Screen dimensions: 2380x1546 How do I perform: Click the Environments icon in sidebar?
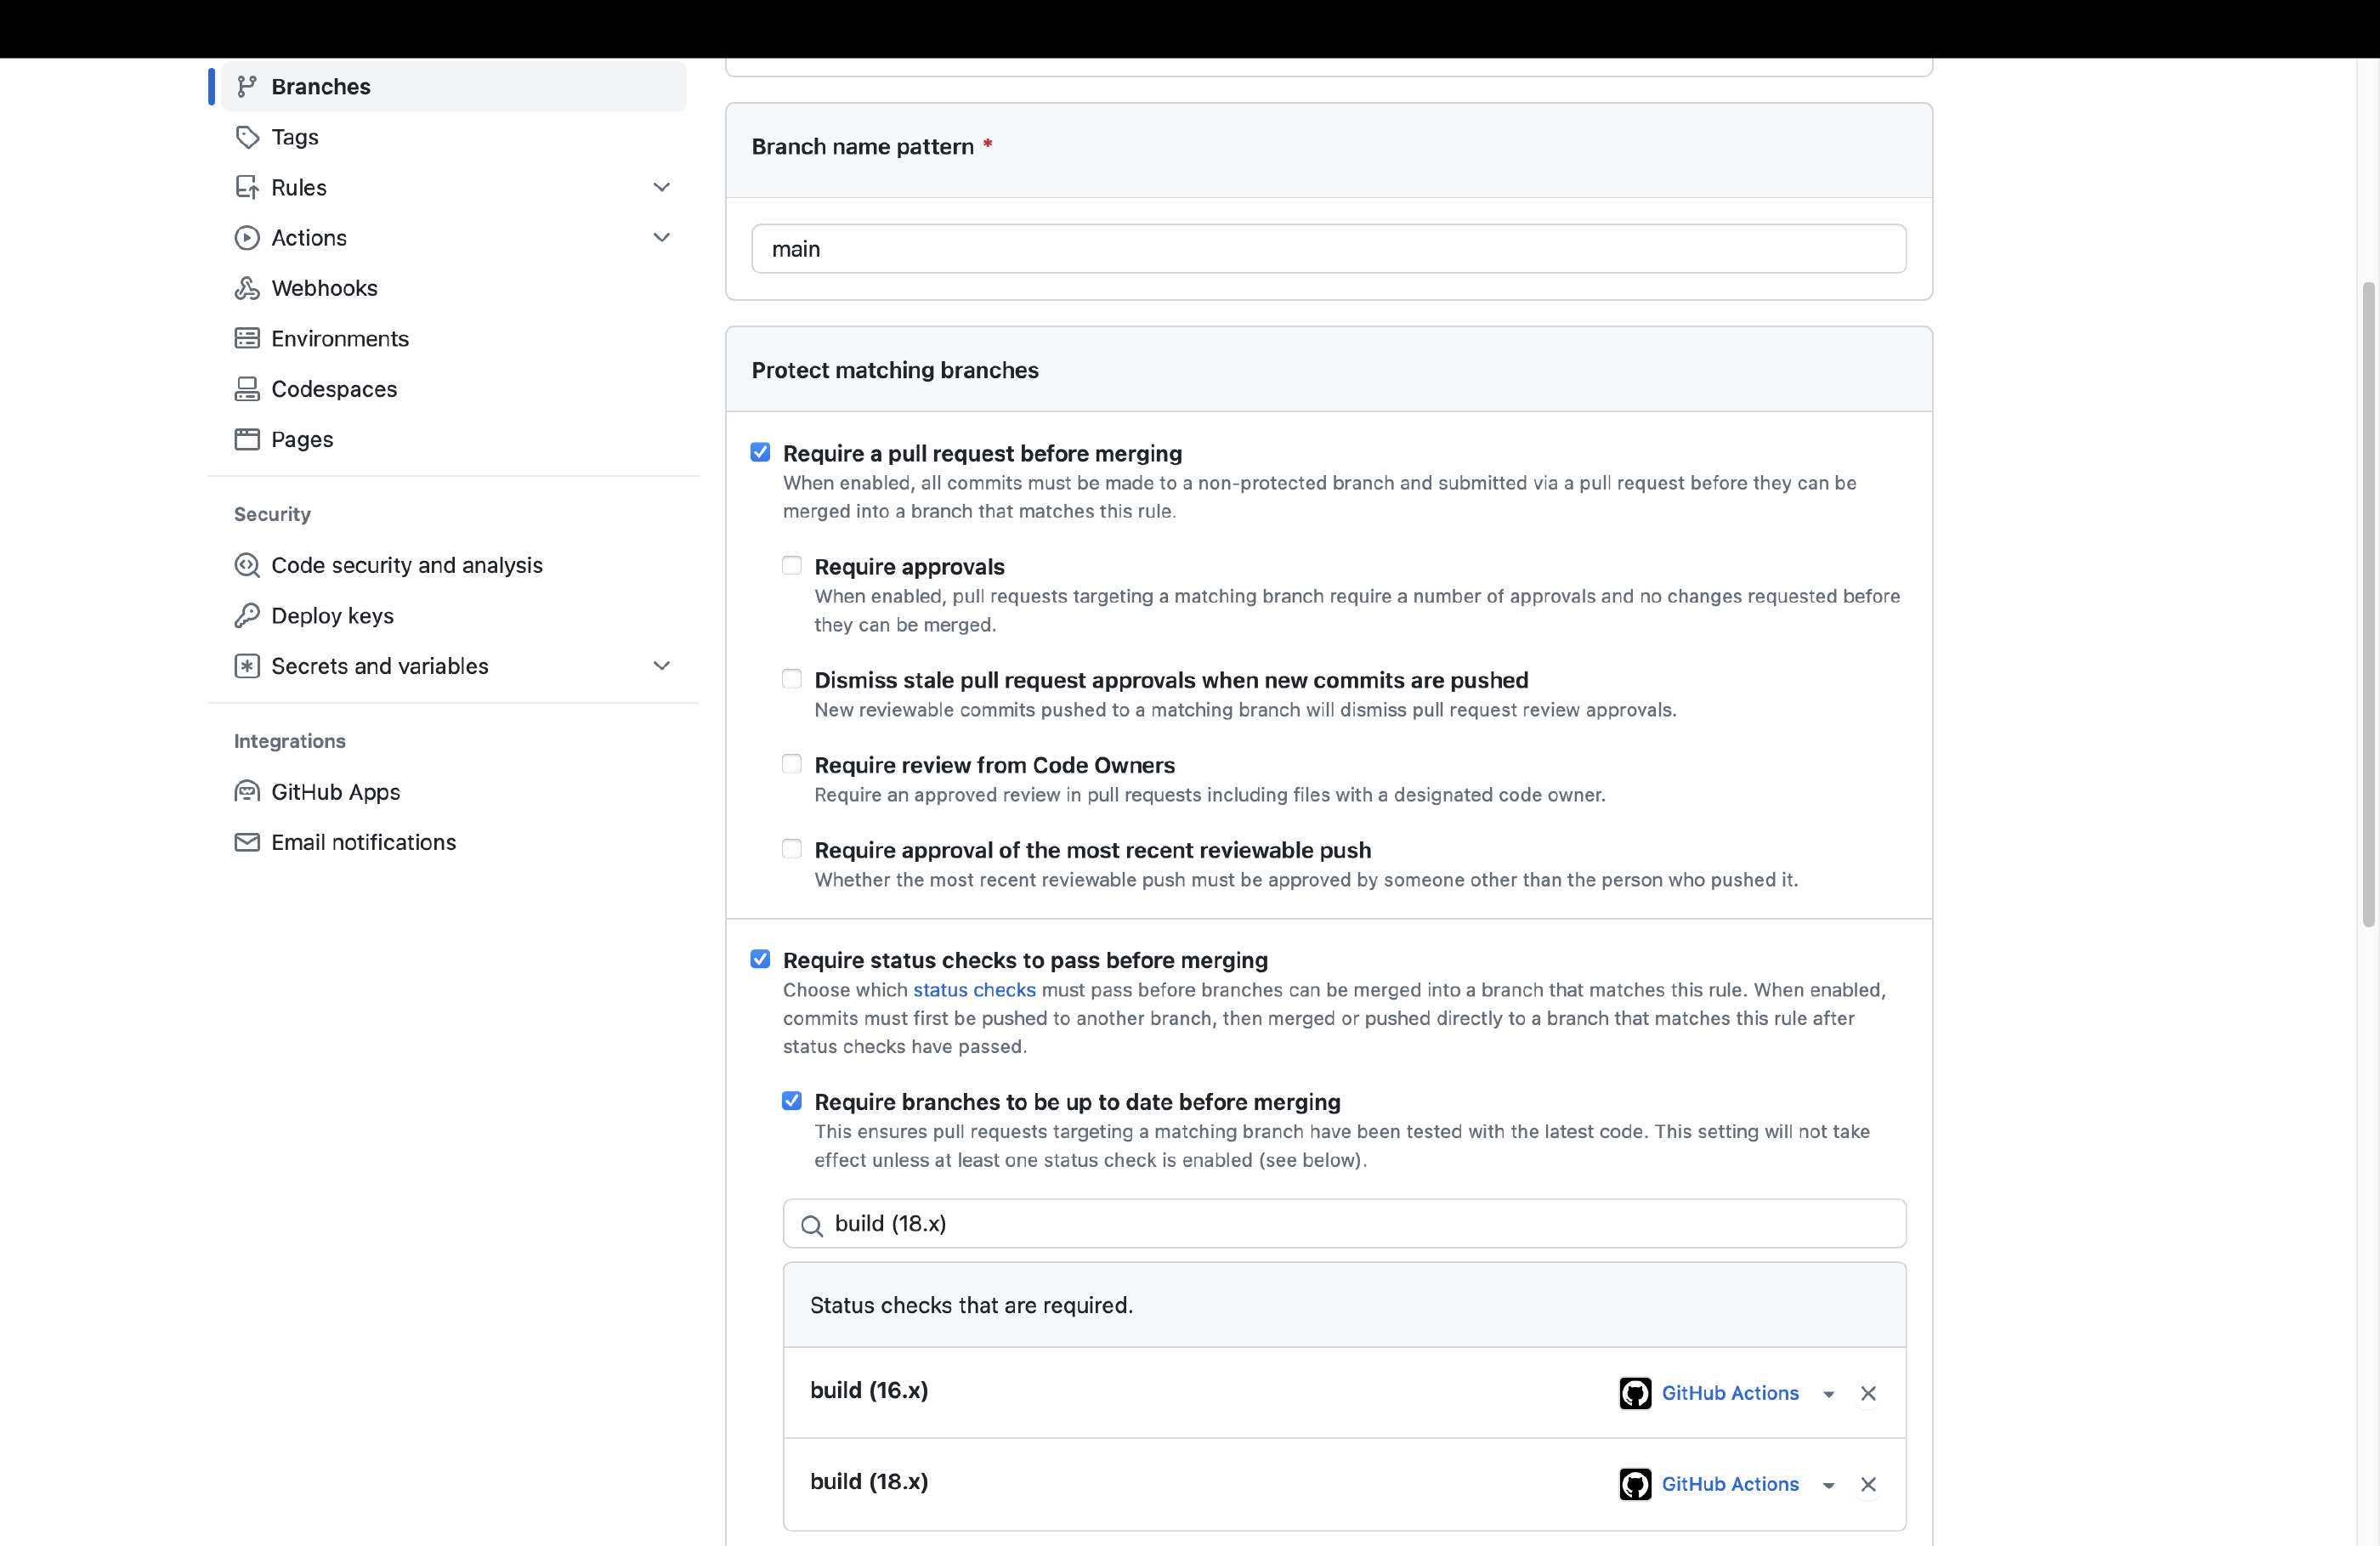[x=247, y=338]
